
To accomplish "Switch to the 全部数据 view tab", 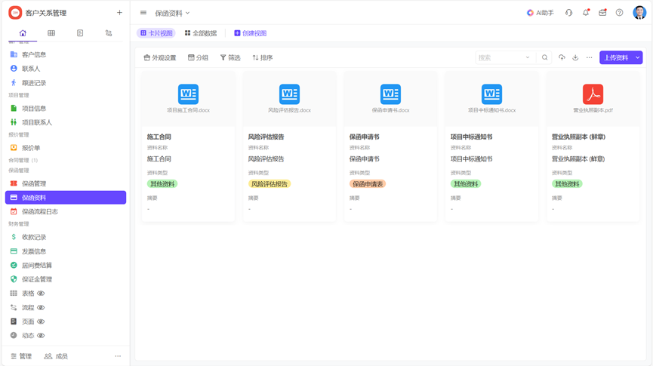I will coord(201,33).
